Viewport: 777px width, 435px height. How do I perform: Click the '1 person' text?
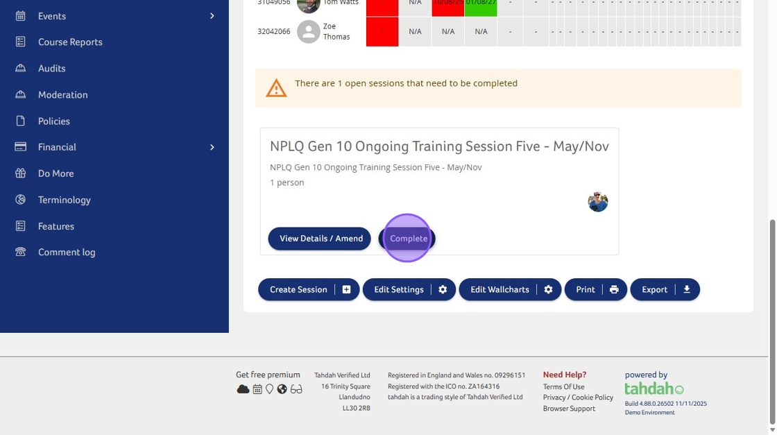[287, 182]
